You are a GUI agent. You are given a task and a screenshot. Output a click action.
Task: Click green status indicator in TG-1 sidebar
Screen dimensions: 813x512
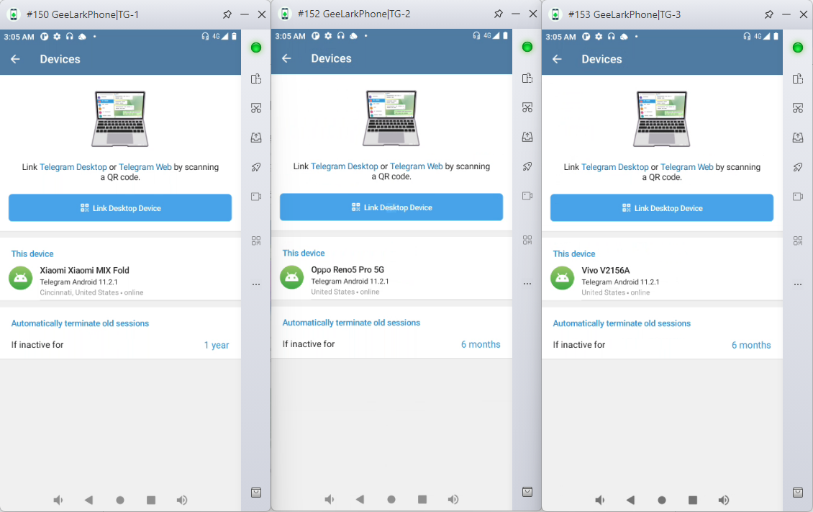tap(256, 48)
